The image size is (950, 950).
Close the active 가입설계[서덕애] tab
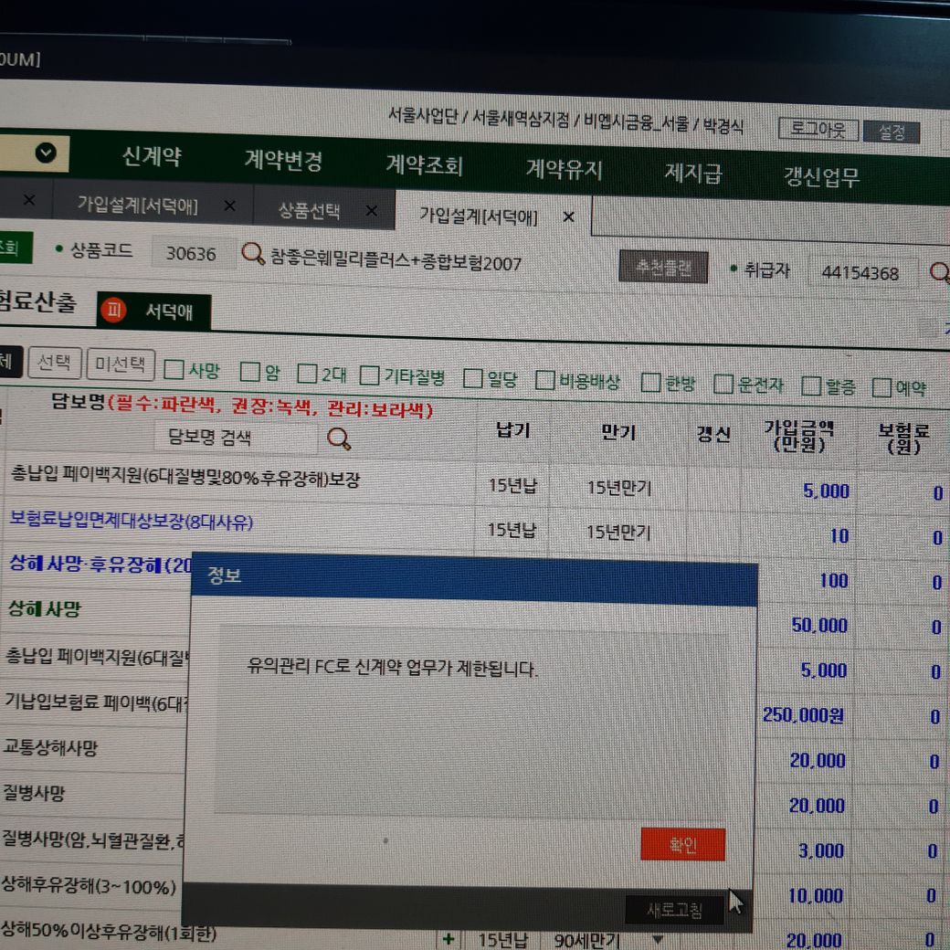coord(568,216)
